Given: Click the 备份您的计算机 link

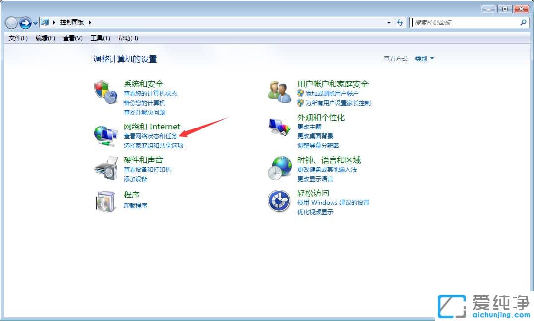Looking at the screenshot, I should [x=144, y=102].
